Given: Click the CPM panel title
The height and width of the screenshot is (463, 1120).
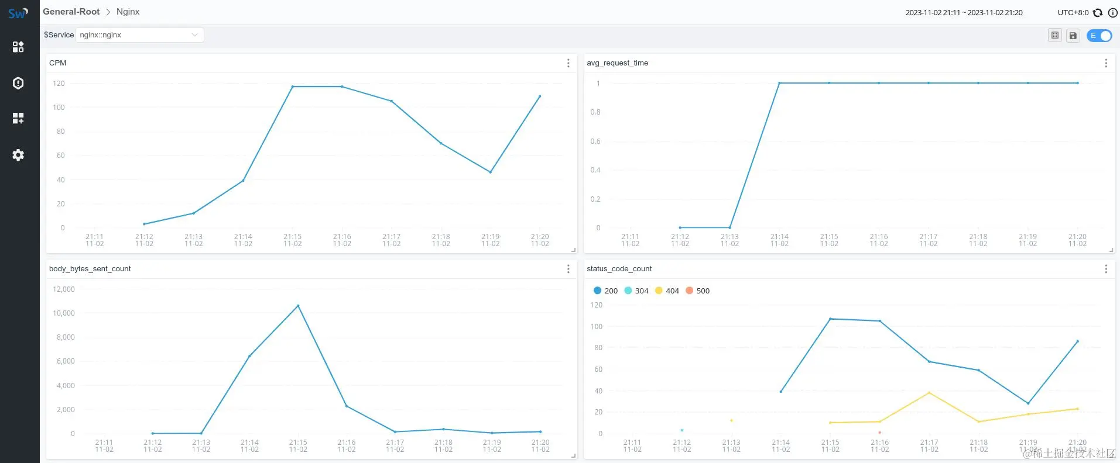Looking at the screenshot, I should 57,63.
